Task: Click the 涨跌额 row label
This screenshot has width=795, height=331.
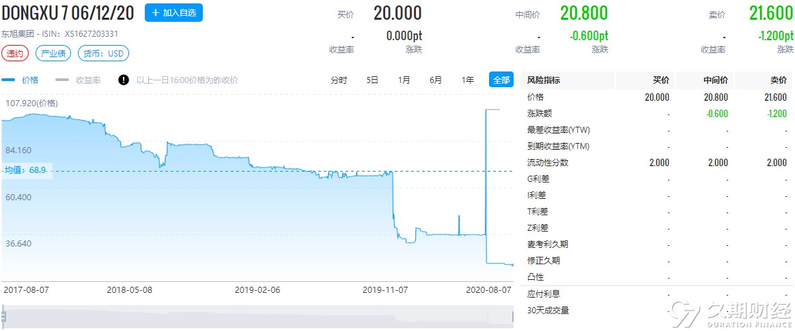Action: pyautogui.click(x=540, y=114)
